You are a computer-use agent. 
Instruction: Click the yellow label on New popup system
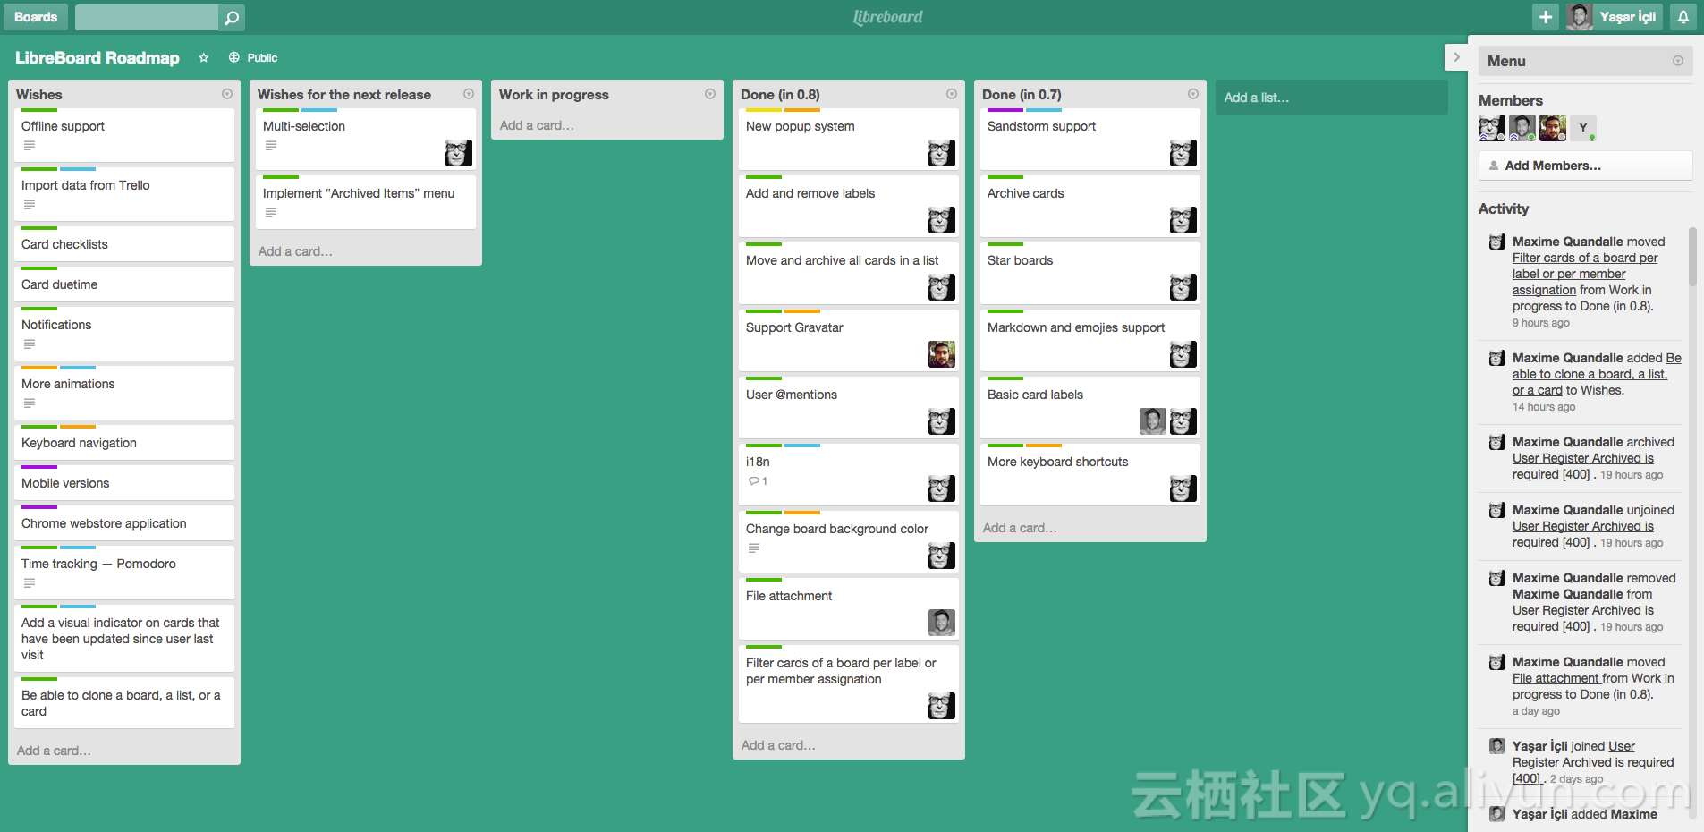[764, 110]
